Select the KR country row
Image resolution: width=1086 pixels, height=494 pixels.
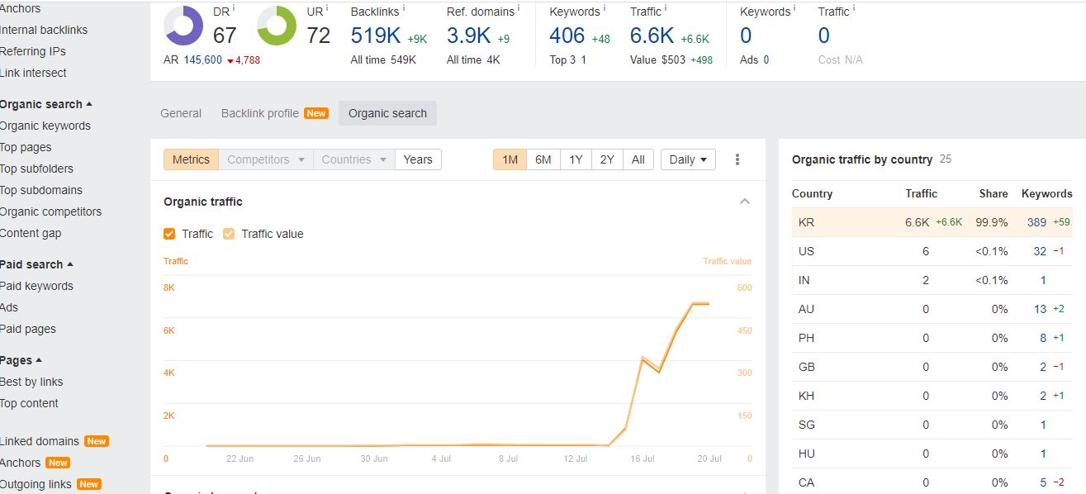(931, 222)
